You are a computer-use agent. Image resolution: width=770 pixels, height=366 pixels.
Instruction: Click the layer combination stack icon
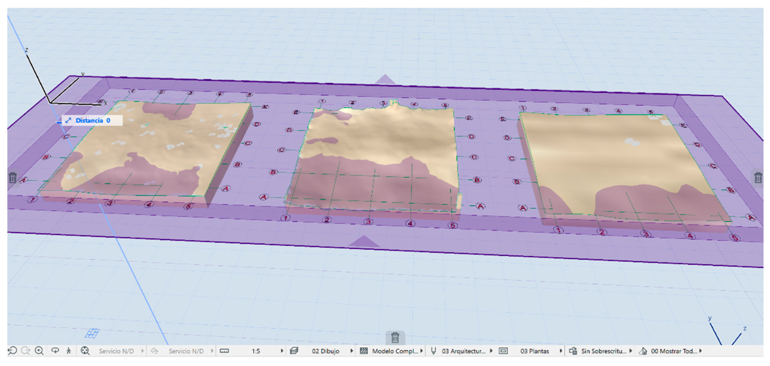coord(294,351)
